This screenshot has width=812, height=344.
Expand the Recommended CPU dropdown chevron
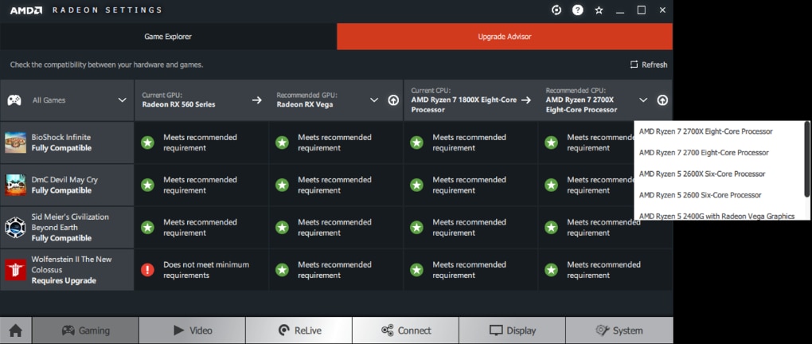tap(643, 100)
